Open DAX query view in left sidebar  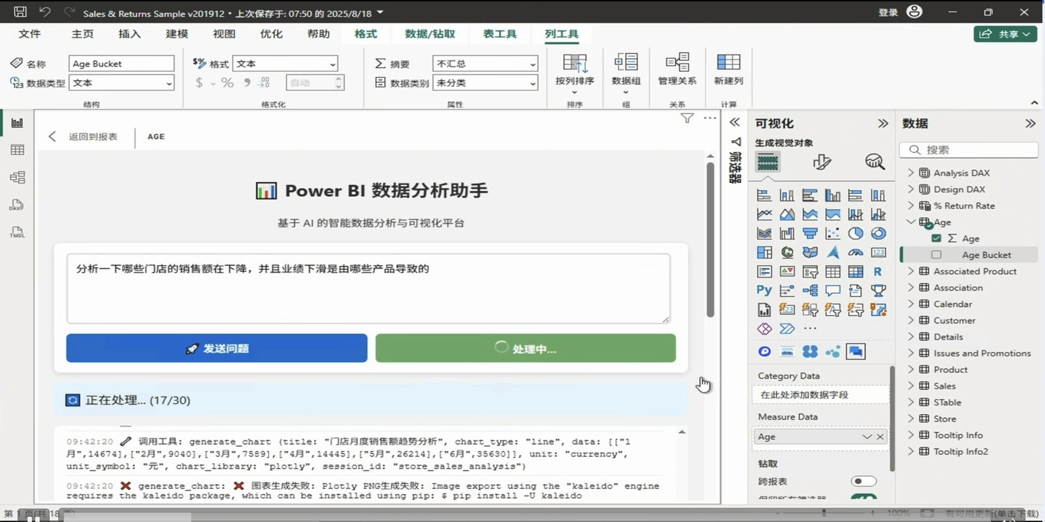(18, 204)
